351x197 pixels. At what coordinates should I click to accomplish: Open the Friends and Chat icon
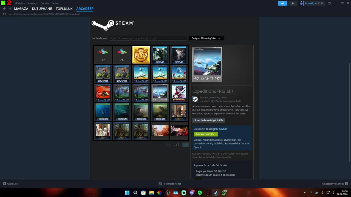pos(347,184)
